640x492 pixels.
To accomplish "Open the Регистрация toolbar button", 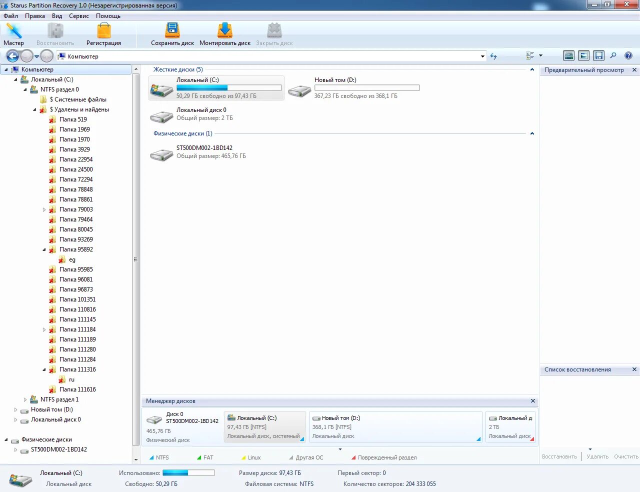I will (103, 34).
